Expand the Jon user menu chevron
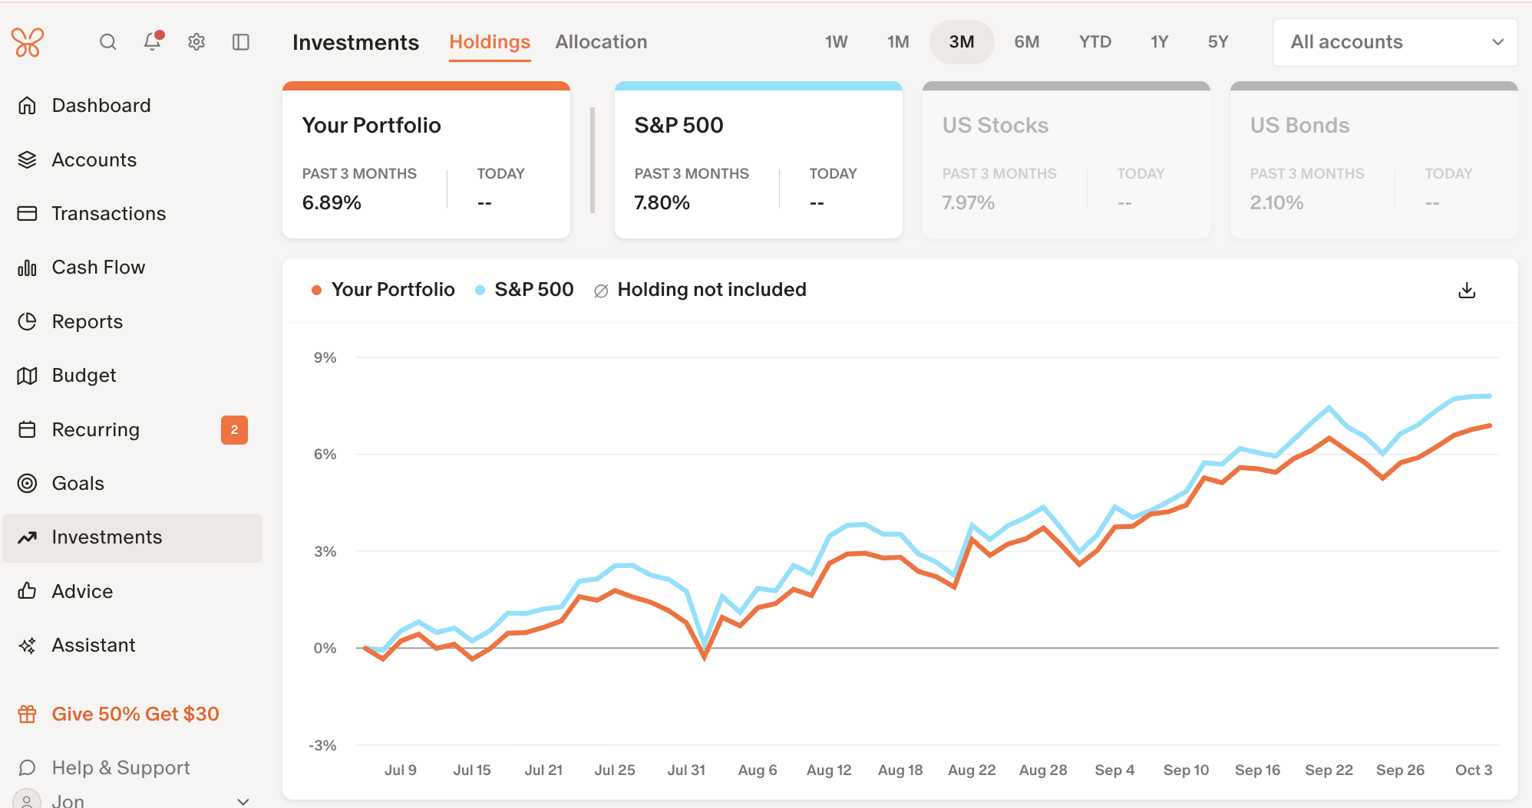 click(243, 801)
